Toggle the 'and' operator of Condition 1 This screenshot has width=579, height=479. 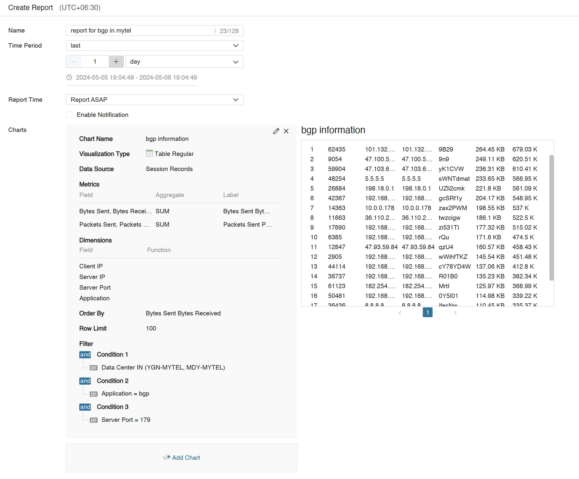click(85, 354)
